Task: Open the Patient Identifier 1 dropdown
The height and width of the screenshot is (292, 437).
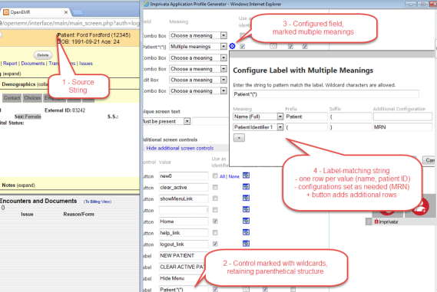Action: tap(258, 127)
